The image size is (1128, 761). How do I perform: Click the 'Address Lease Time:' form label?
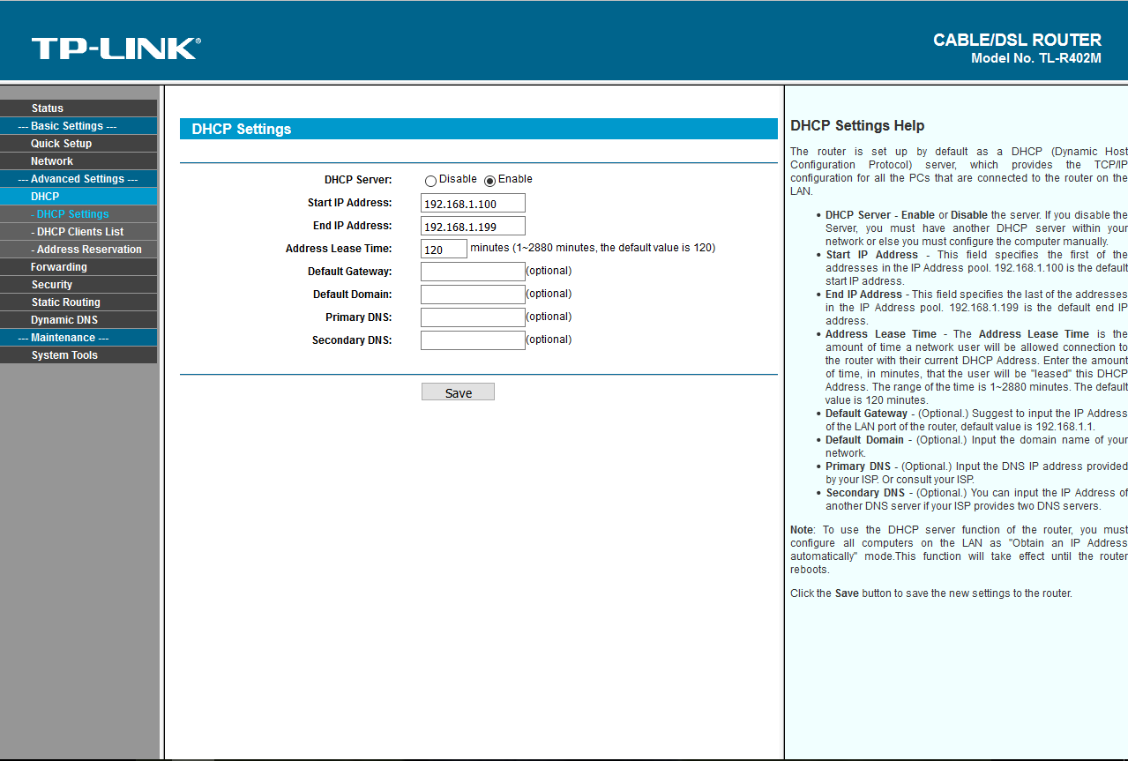click(x=339, y=249)
